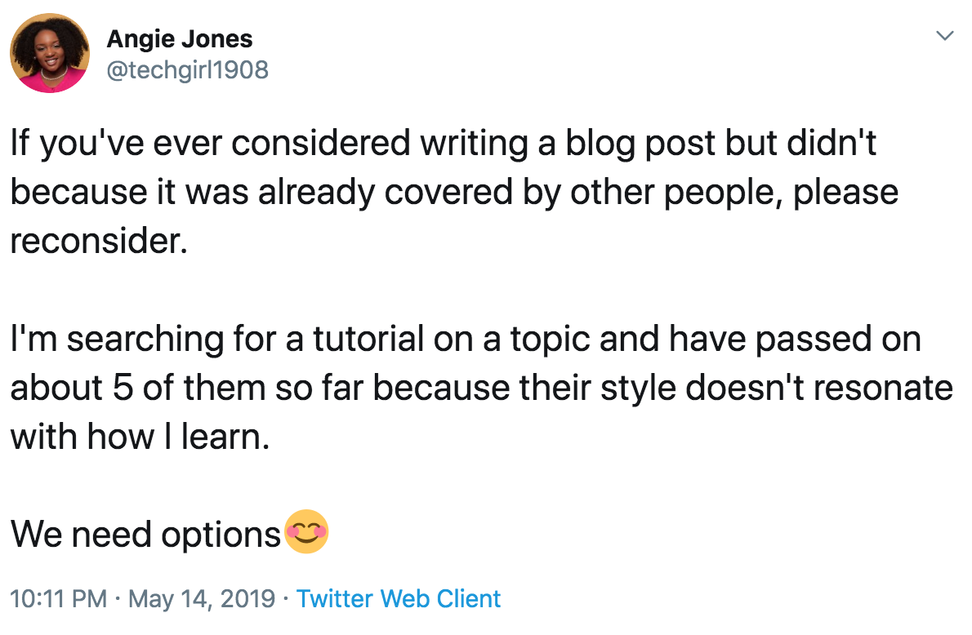Viewport: 972px width, 635px height.
Task: Click the phrase 'I'm searching for'
Action: [143, 340]
